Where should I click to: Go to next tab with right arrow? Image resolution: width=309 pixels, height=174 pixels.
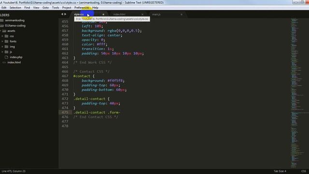[66, 14]
